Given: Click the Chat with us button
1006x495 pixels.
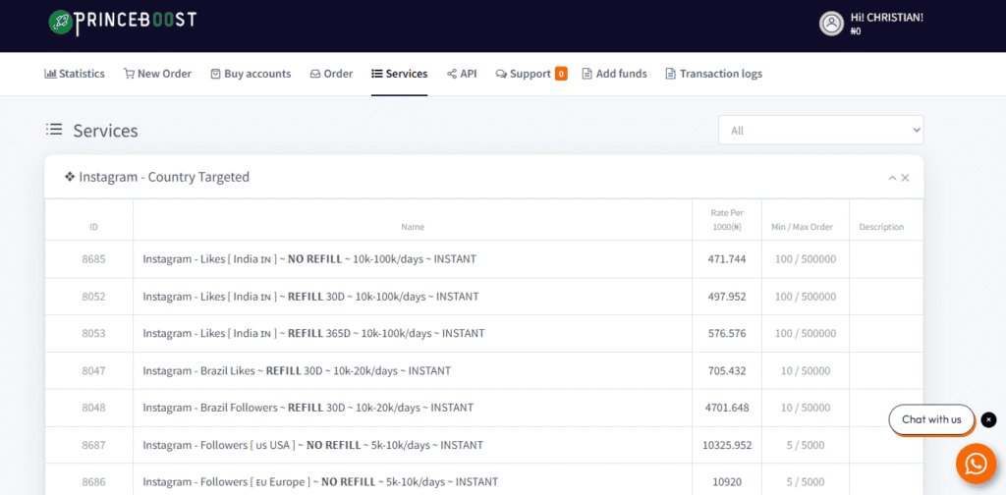Looking at the screenshot, I should pos(931,420).
